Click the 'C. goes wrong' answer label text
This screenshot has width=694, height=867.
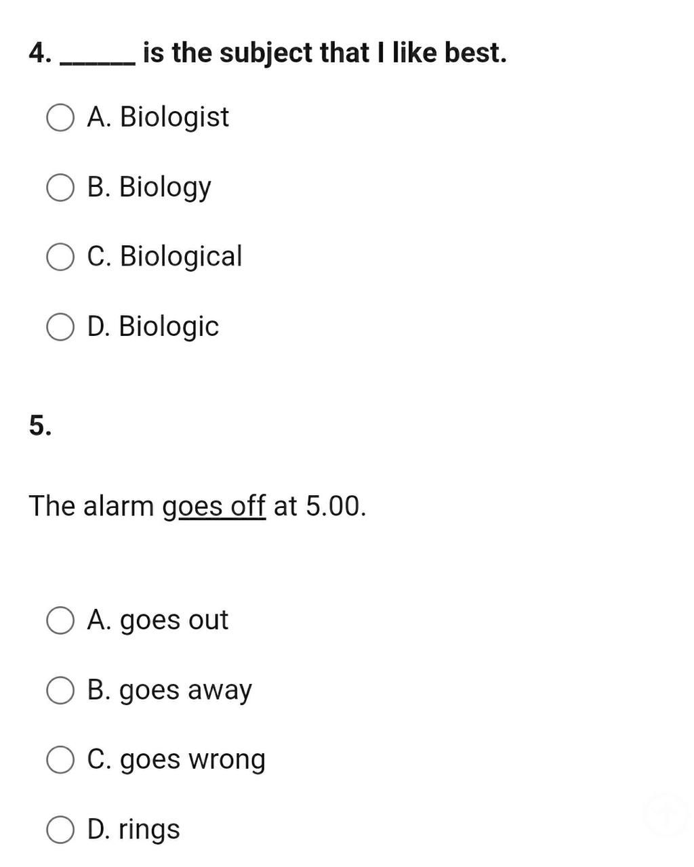pos(176,760)
